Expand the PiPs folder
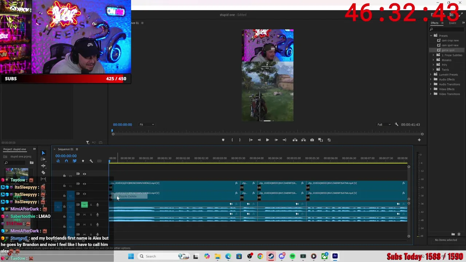Viewport: 466px width, 262px height. (433, 65)
